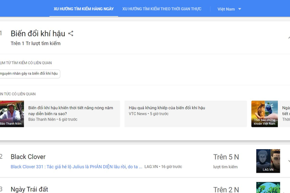
Task: Click the LAG.VN Black Clover thumbnail
Action: tap(268, 161)
